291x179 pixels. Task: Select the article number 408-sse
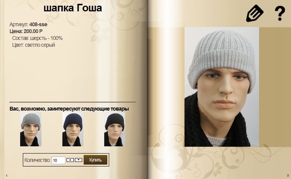(x=38, y=24)
